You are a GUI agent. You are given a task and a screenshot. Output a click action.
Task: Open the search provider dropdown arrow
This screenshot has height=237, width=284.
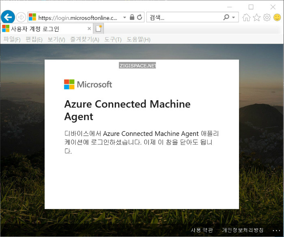[x=234, y=17]
